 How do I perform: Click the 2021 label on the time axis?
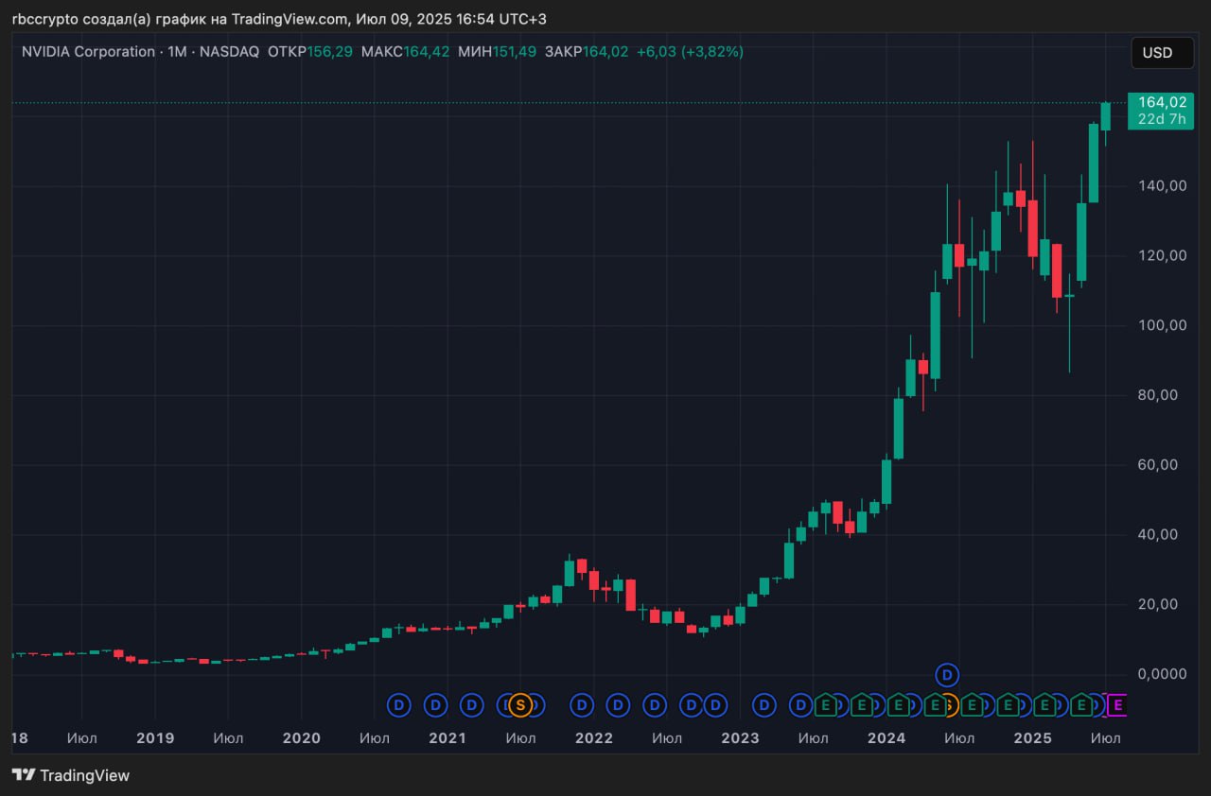448,737
